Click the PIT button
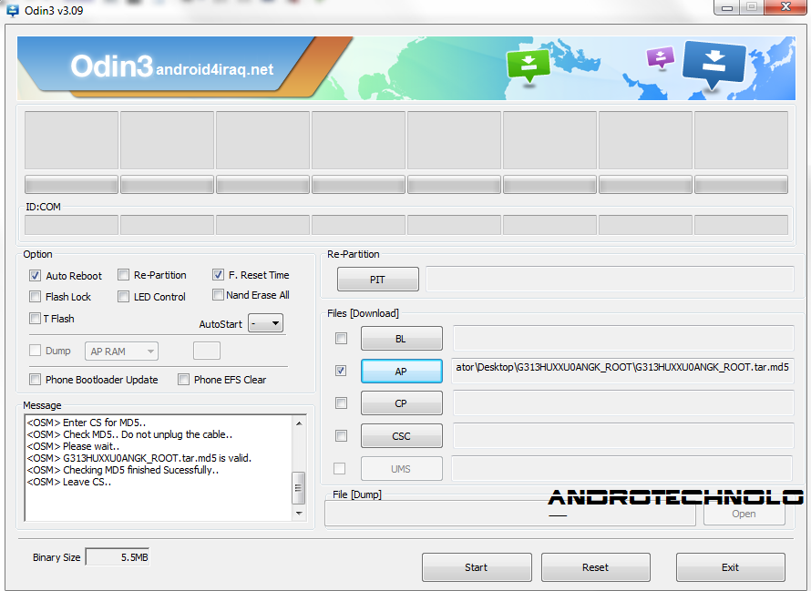 click(377, 280)
